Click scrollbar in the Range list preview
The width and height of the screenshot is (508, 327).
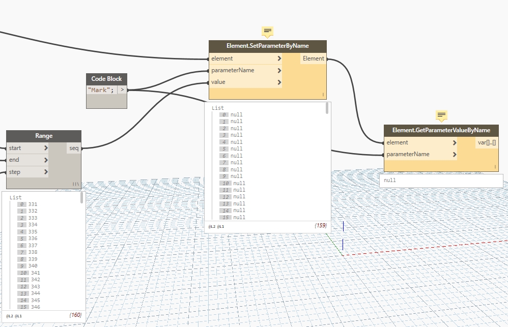(82, 198)
